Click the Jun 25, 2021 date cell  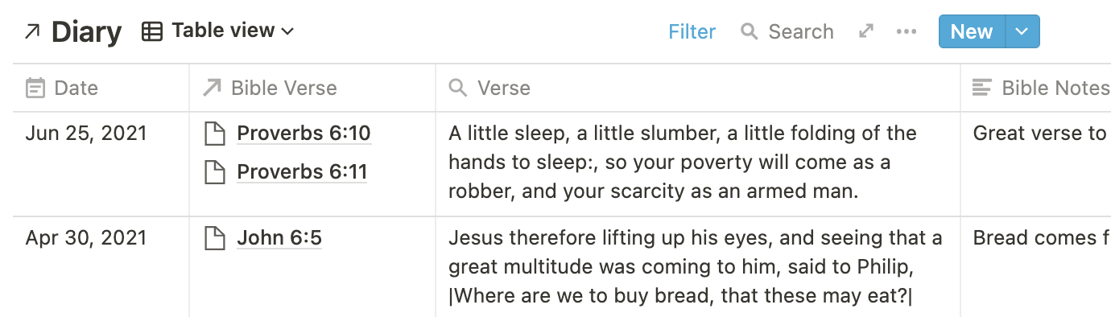tap(101, 164)
